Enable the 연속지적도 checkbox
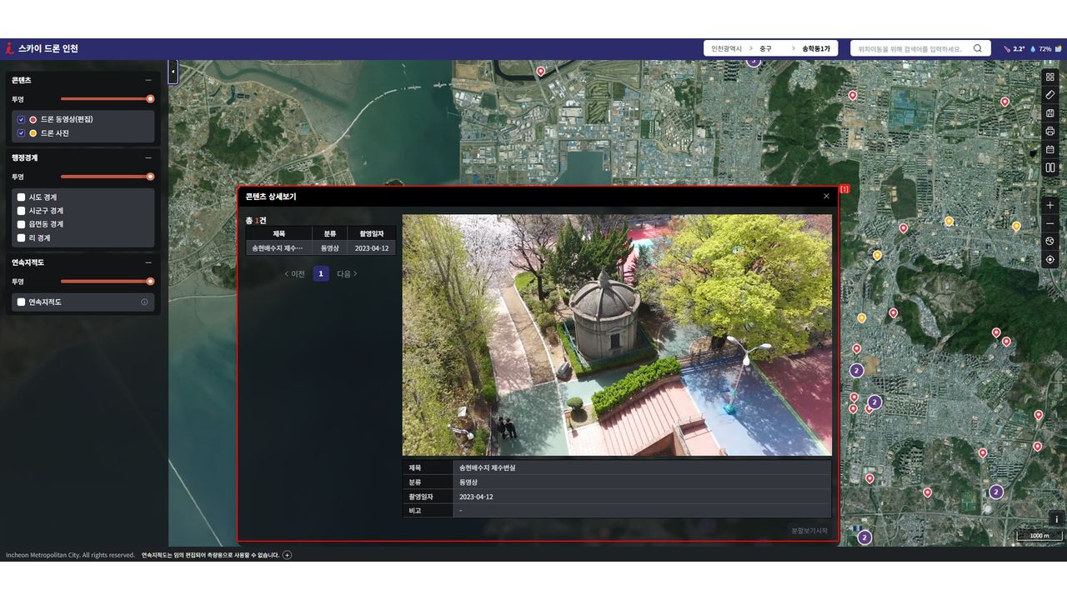This screenshot has height=600, width=1067. click(x=22, y=302)
